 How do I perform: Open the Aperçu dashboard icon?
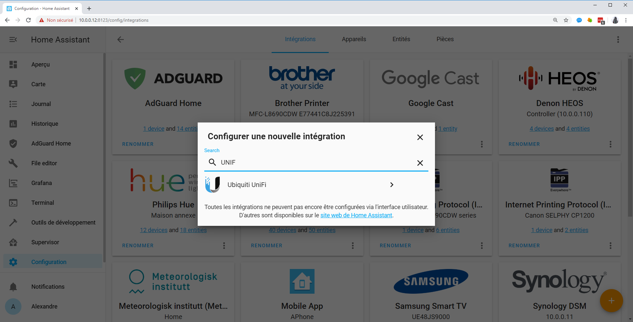click(13, 65)
